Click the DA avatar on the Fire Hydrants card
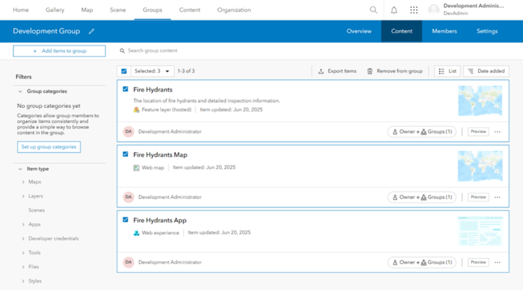Image resolution: width=523 pixels, height=290 pixels. tap(129, 132)
